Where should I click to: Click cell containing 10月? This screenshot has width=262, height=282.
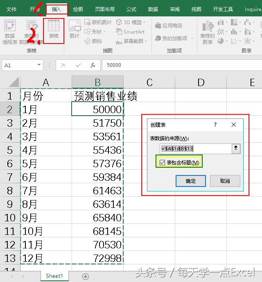point(46,231)
